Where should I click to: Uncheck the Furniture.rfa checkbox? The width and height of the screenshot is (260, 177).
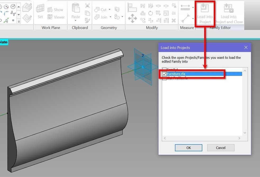165,74
